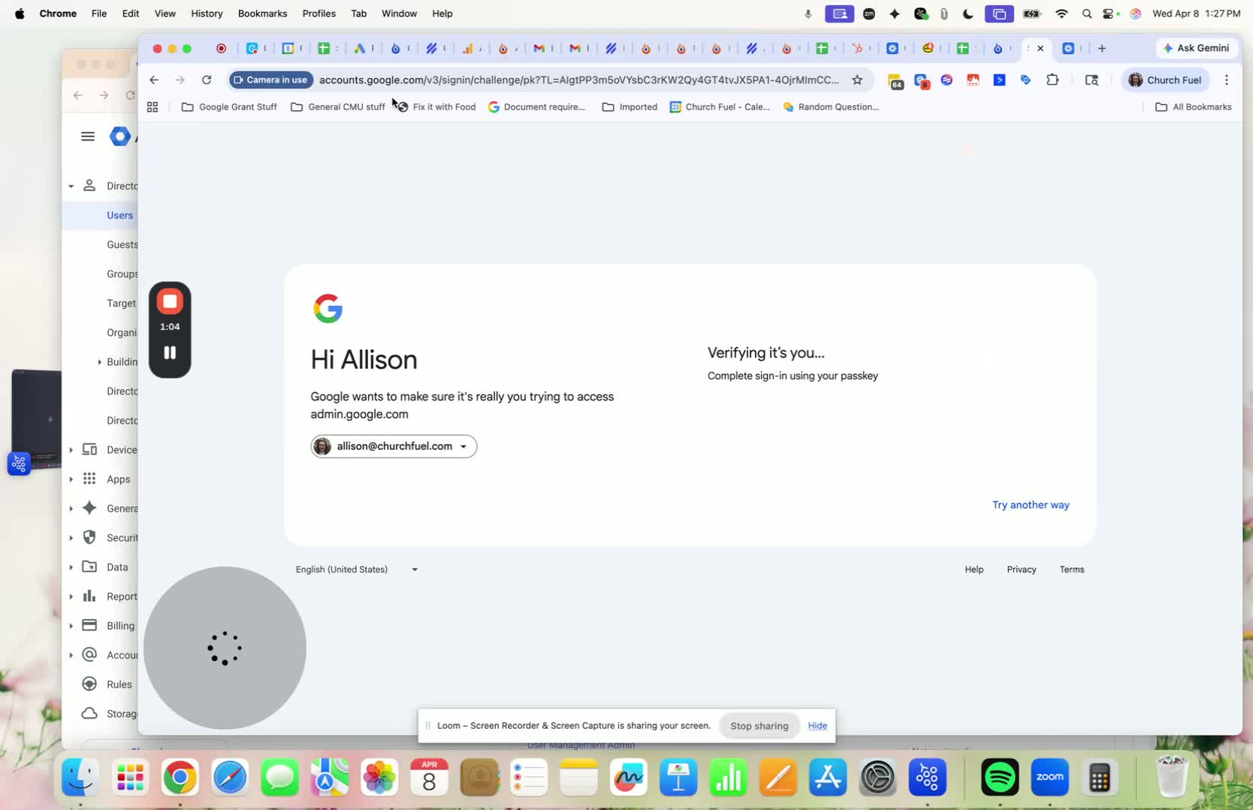
Task: Open Launchpad from the Dock
Action: [x=131, y=777]
